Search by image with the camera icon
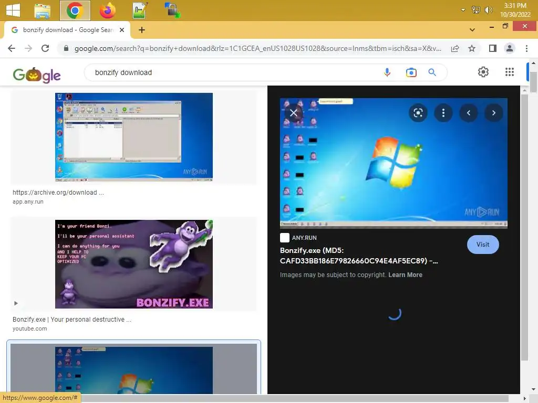 click(x=411, y=72)
